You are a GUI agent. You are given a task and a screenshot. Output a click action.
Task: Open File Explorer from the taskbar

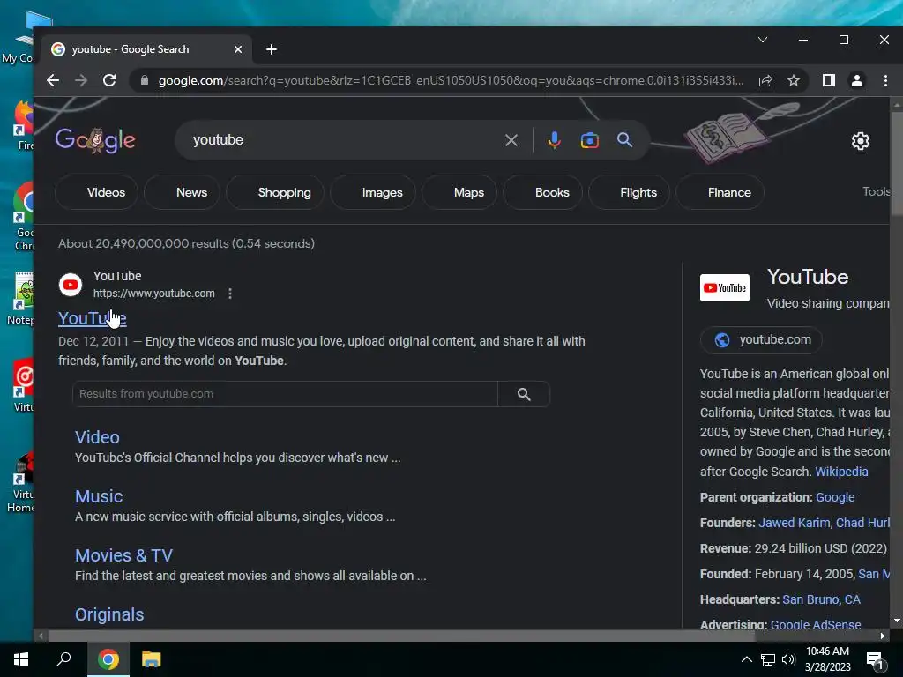(152, 659)
